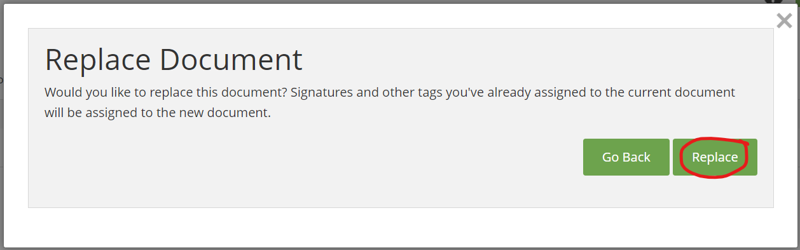Click the gray X at dialog corner
The height and width of the screenshot is (250, 800).
click(x=784, y=20)
